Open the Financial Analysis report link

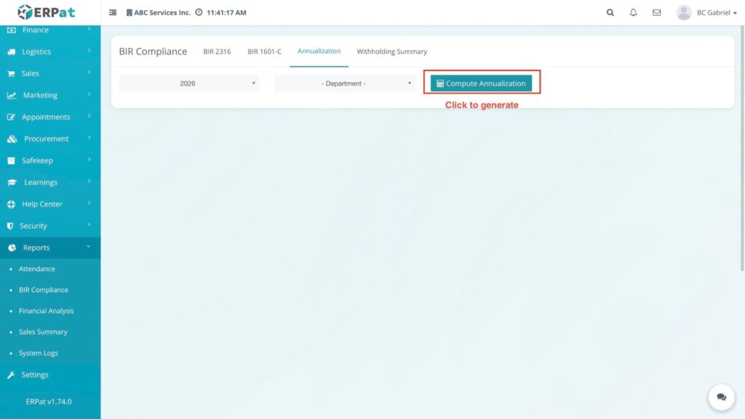(46, 311)
